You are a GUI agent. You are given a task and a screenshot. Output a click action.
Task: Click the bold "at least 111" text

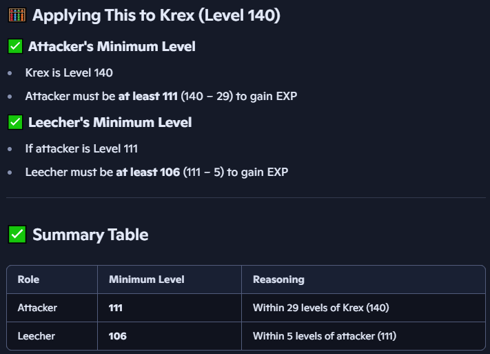[x=147, y=97]
